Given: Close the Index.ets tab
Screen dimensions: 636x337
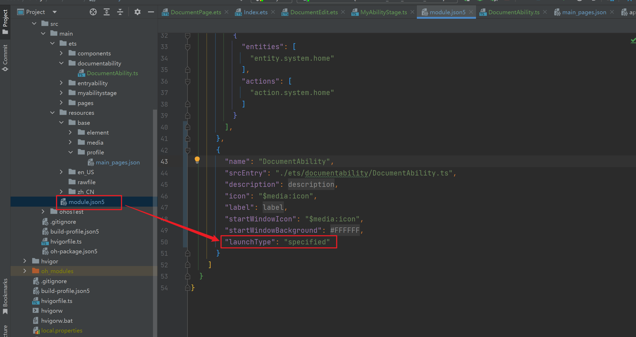Looking at the screenshot, I should (273, 12).
